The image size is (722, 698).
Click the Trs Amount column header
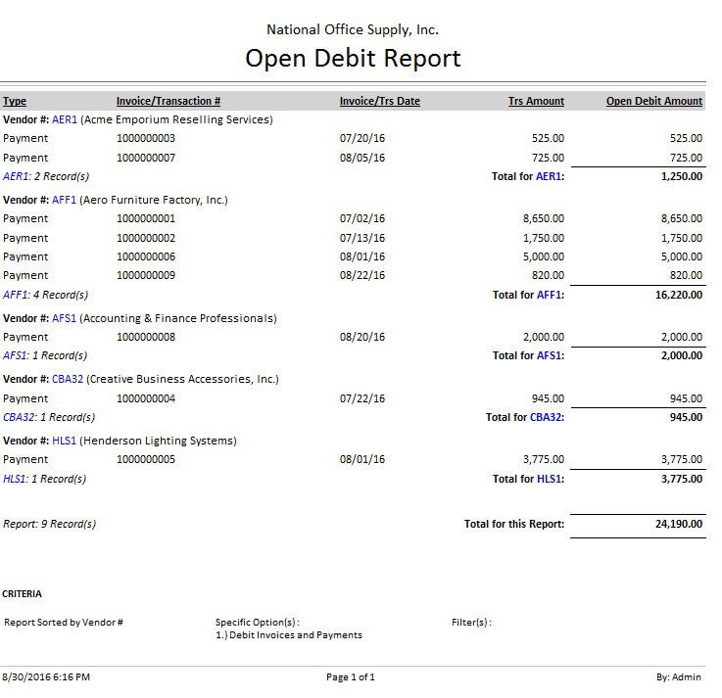[x=536, y=101]
